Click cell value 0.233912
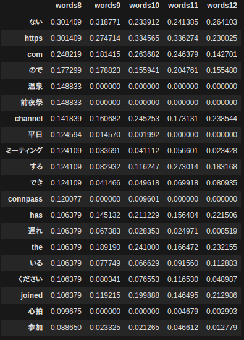 click(x=144, y=22)
